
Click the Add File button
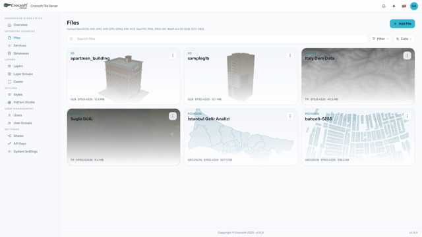(x=402, y=24)
